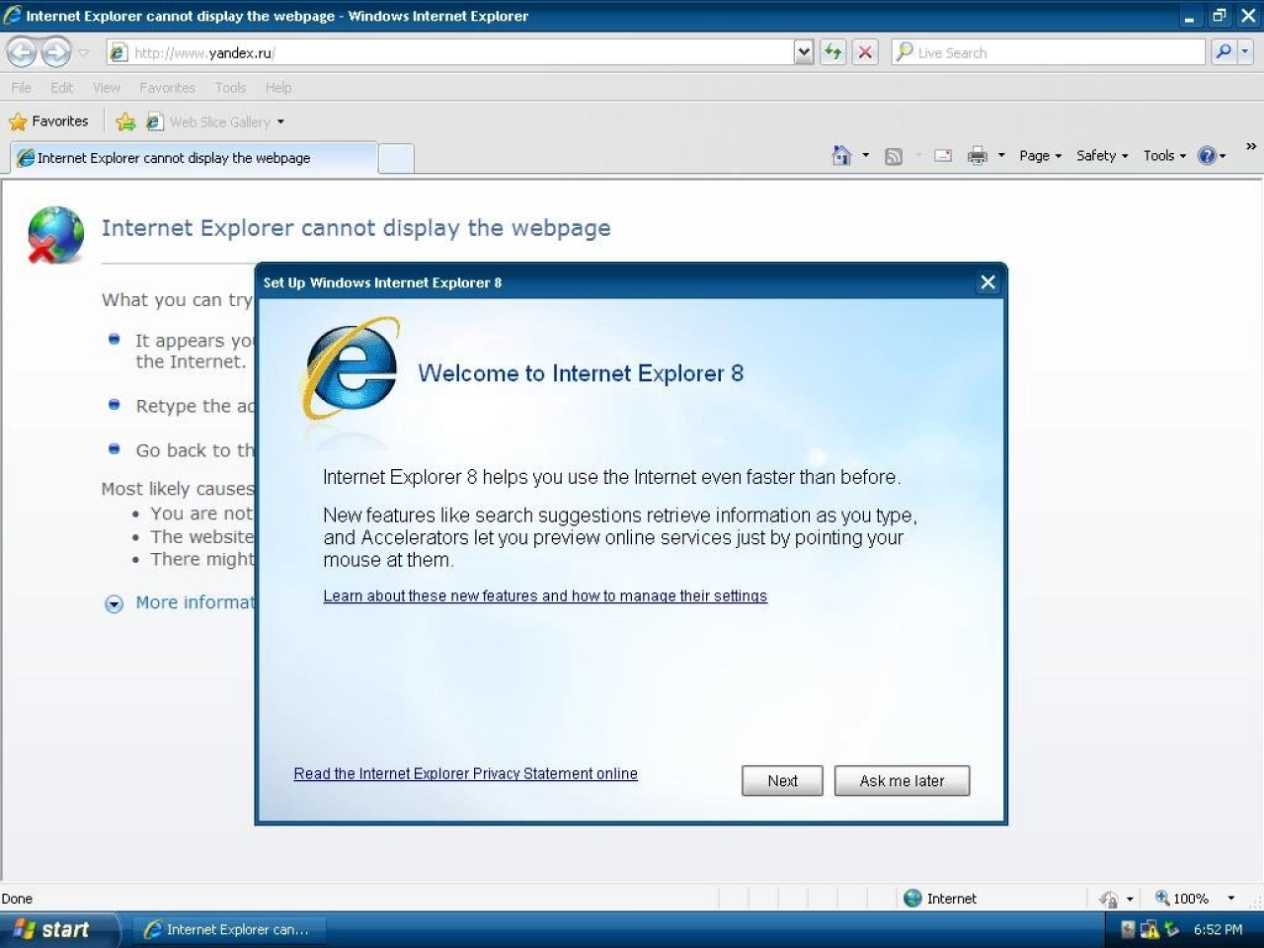The height and width of the screenshot is (948, 1264).
Task: Open the Privacy Statement online link
Action: click(465, 773)
